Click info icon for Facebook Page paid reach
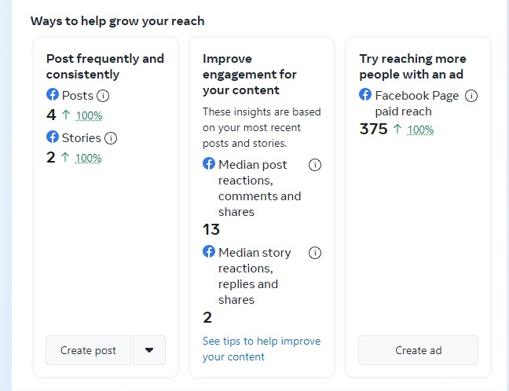Image resolution: width=509 pixels, height=391 pixels. [471, 96]
